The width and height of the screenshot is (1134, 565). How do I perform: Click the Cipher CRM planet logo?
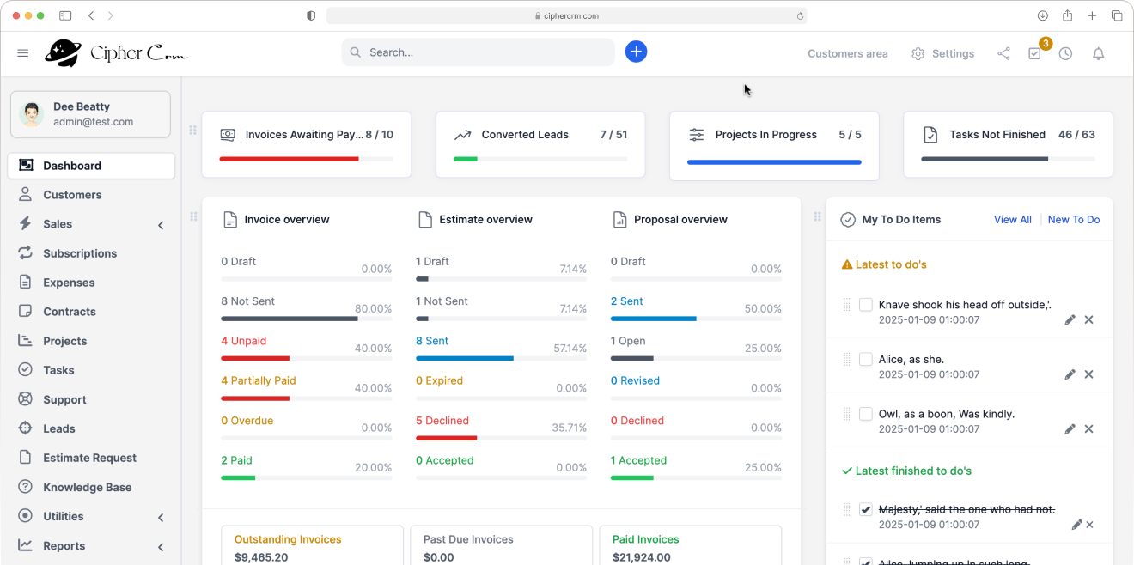[63, 53]
